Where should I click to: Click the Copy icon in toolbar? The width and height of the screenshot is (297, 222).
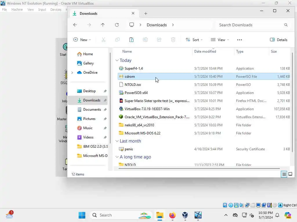point(117,40)
